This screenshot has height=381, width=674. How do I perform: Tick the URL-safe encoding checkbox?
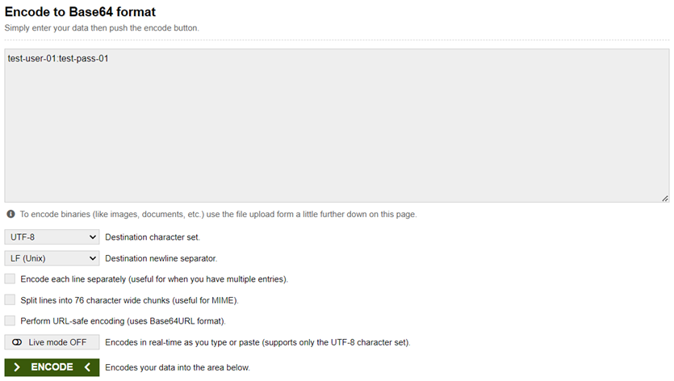[10, 321]
